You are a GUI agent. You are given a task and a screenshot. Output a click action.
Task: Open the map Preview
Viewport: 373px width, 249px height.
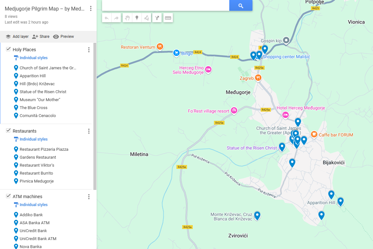(x=64, y=37)
